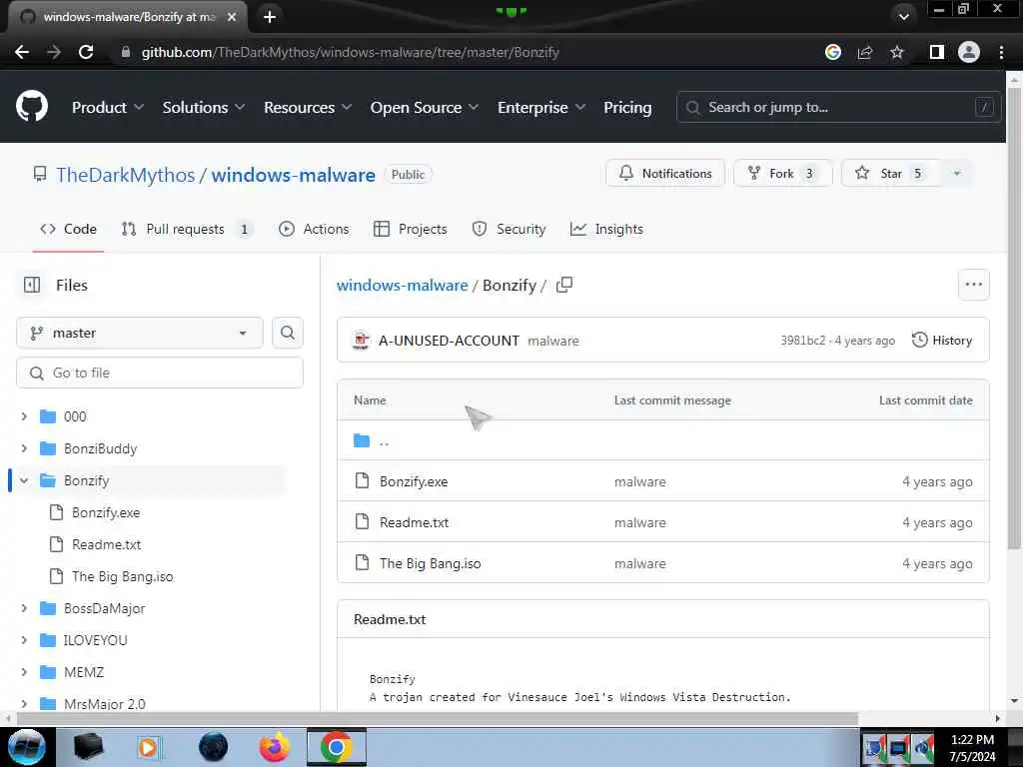Star the repository
The width and height of the screenshot is (1023, 767).
891,174
